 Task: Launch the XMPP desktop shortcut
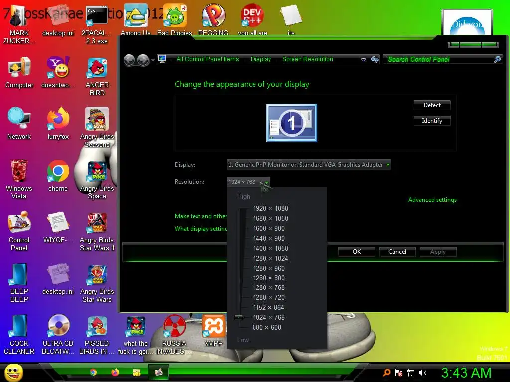[213, 331]
